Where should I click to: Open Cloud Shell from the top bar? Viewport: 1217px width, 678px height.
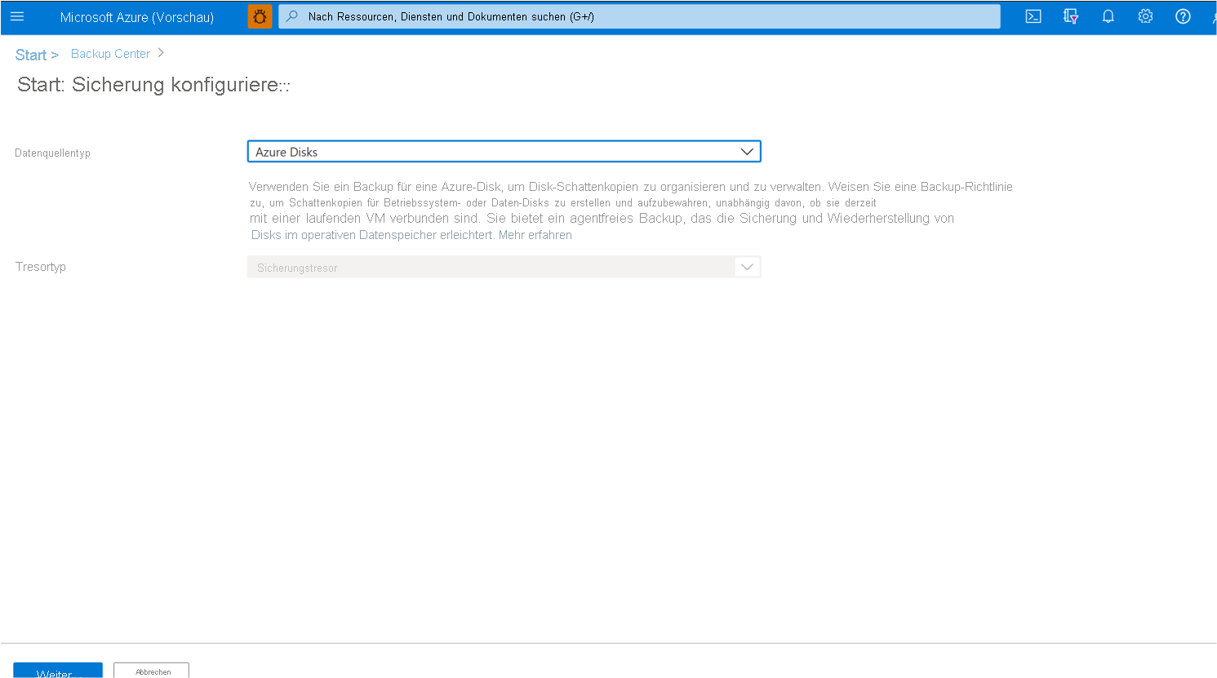coord(1033,16)
